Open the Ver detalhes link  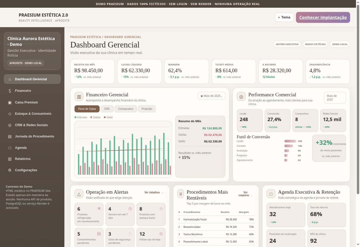154,192
